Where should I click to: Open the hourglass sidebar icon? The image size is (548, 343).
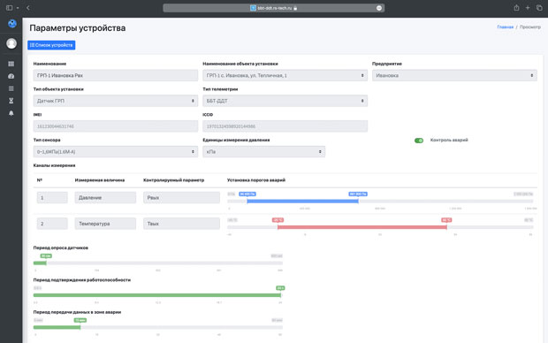(x=11, y=101)
